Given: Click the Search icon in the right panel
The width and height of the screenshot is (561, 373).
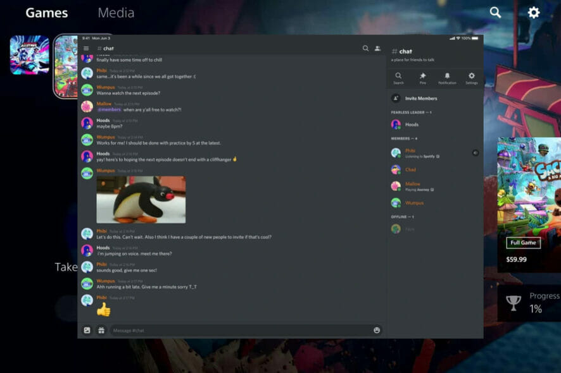Looking at the screenshot, I should (x=398, y=77).
